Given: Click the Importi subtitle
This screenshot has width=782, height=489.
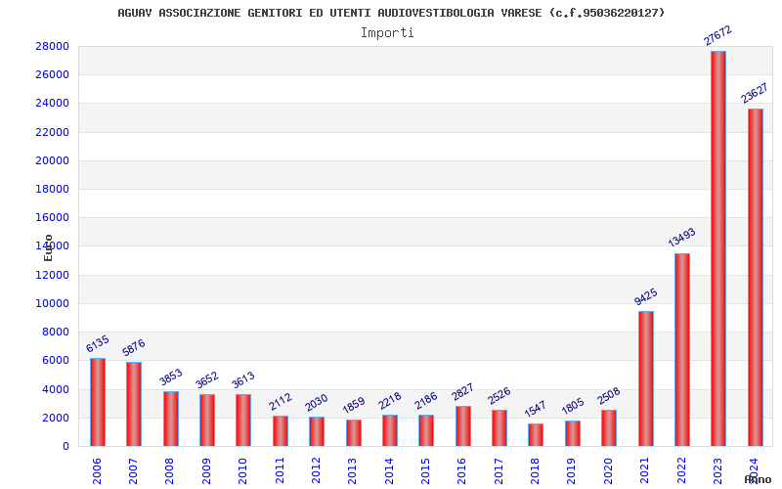Looking at the screenshot, I should (x=387, y=33).
